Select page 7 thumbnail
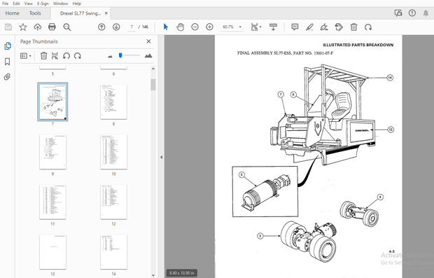The height and width of the screenshot is (278, 434). [52, 102]
